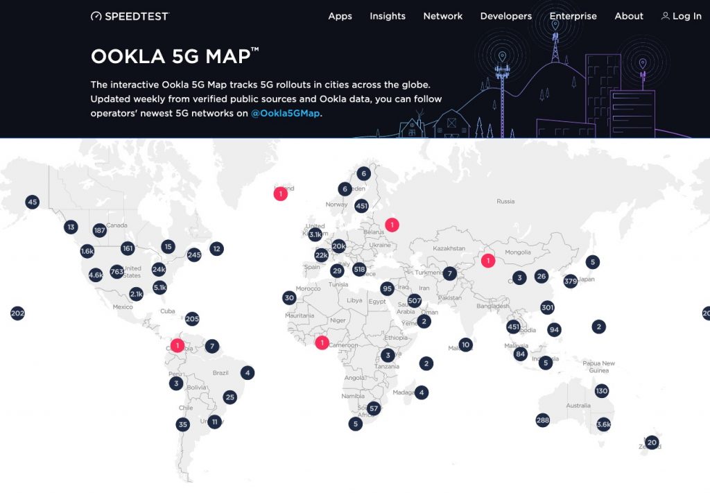
Task: Select the 2.1k cluster marker
Action: [136, 294]
